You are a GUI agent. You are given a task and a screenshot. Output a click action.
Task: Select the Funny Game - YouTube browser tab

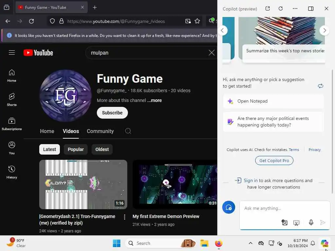[51, 8]
